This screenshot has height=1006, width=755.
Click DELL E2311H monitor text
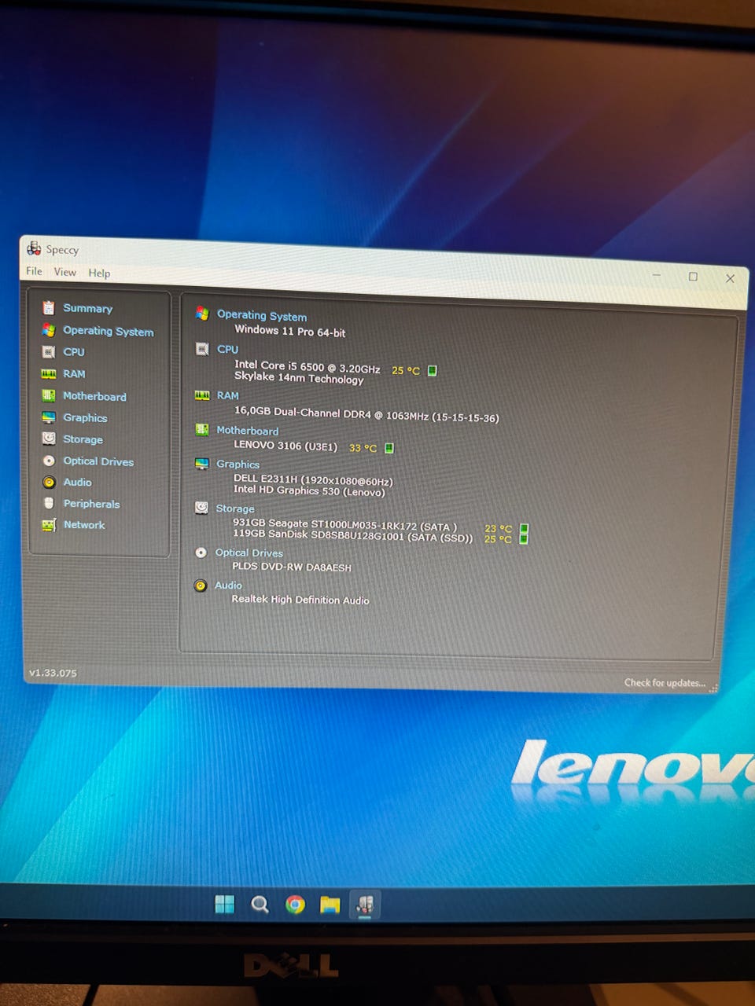point(313,479)
